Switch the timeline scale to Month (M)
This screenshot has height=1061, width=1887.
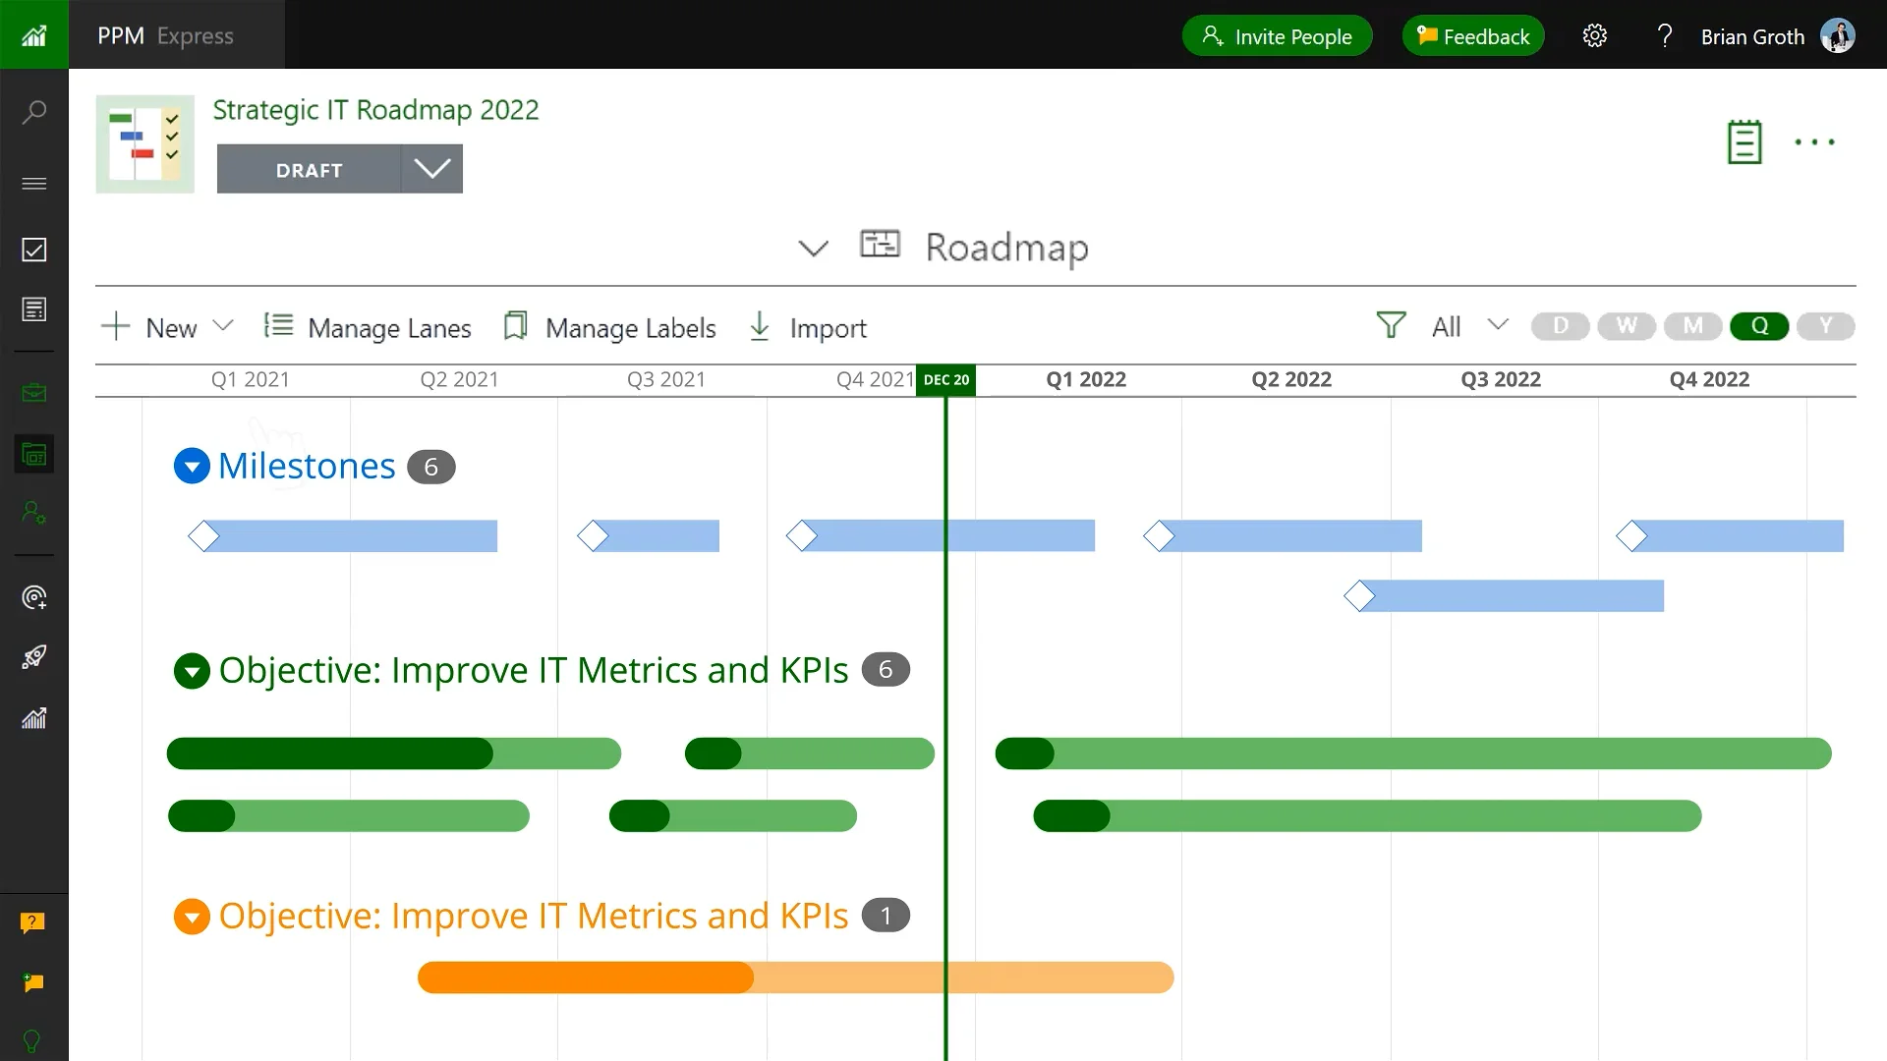click(1692, 326)
